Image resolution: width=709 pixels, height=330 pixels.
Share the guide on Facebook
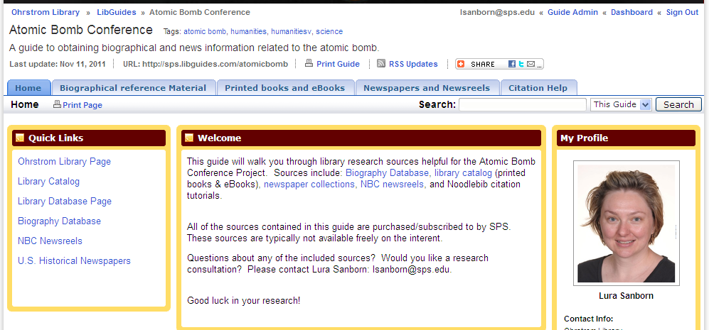pyautogui.click(x=512, y=64)
